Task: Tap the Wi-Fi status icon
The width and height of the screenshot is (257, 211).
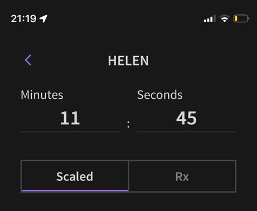Action: point(225,19)
